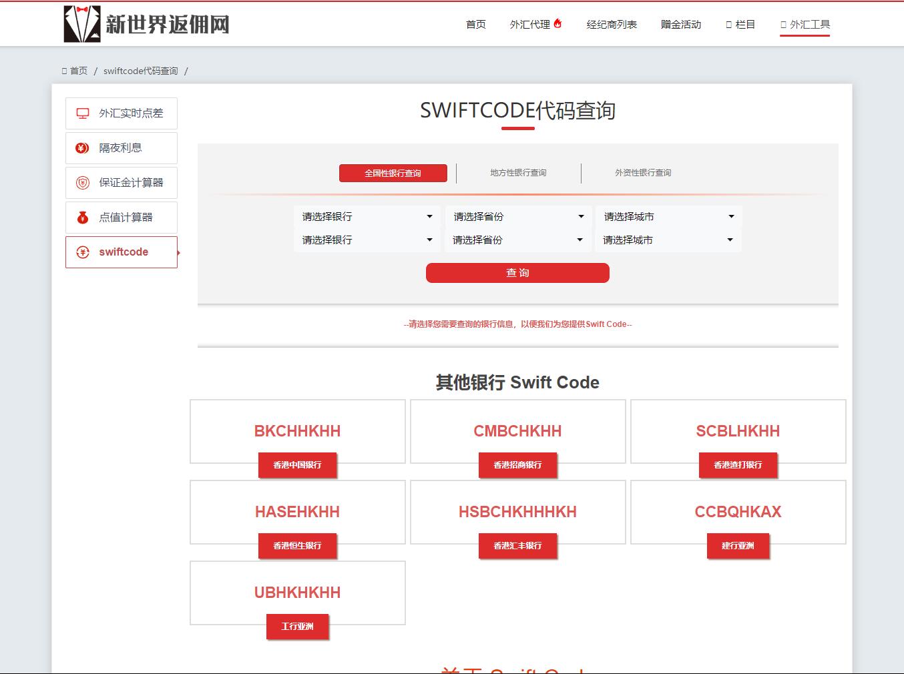Image resolution: width=904 pixels, height=674 pixels.
Task: Click the 外汇实时点差 monitor icon
Action: pos(81,113)
